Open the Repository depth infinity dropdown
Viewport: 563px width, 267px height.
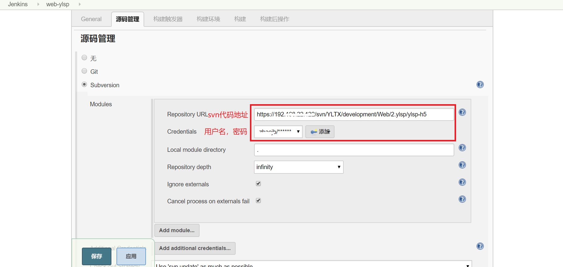click(x=298, y=167)
